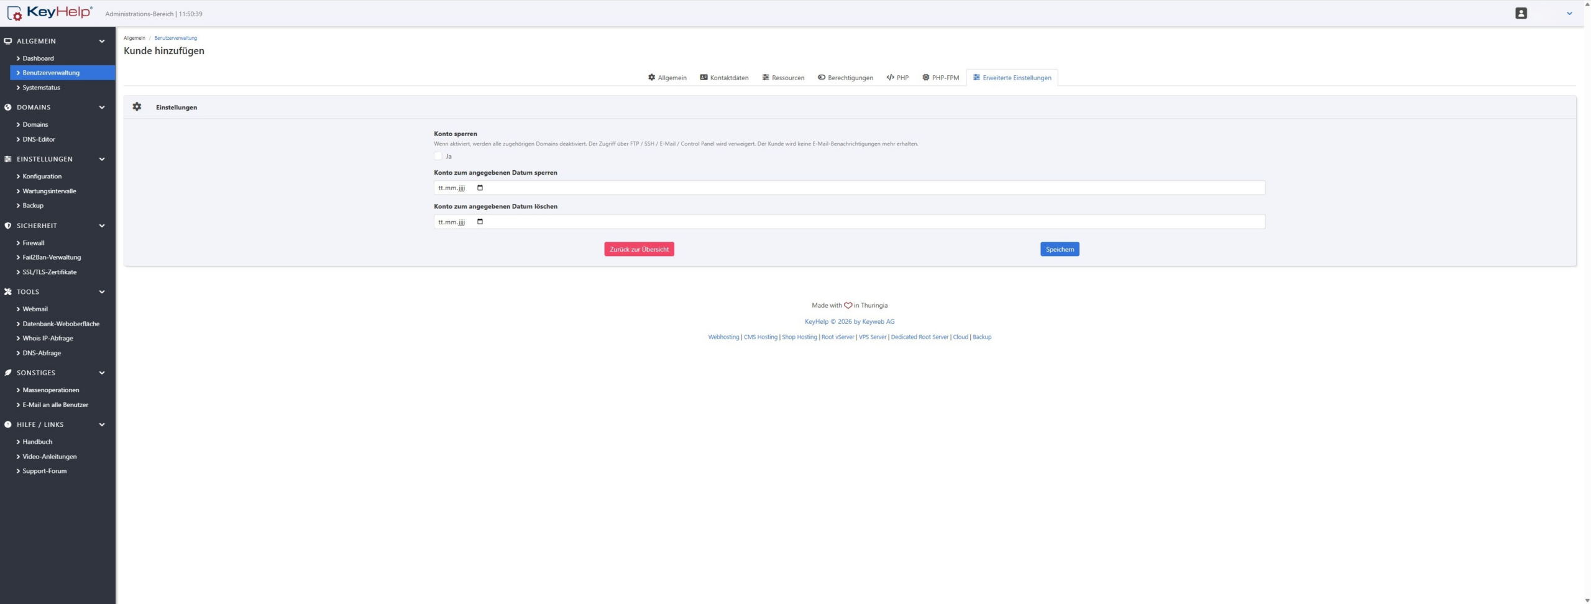
Task: Enable the Konto sperren Ja checkbox
Action: click(438, 157)
